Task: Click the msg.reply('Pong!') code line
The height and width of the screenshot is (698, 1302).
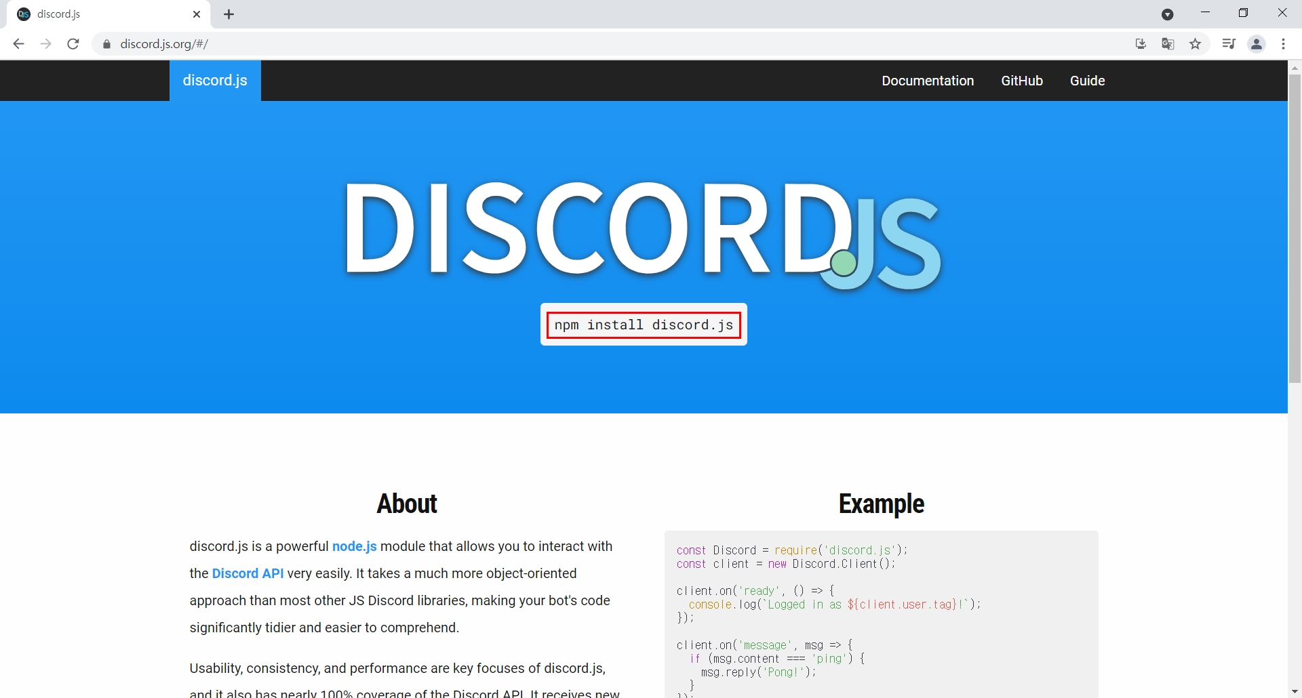Action: click(758, 672)
